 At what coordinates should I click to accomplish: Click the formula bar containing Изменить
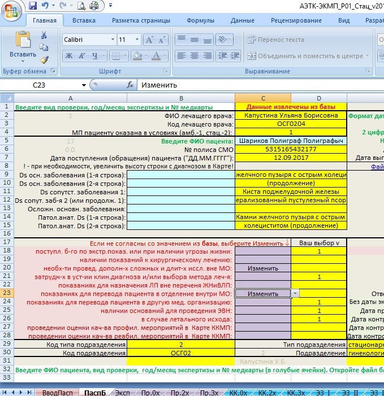(260, 85)
